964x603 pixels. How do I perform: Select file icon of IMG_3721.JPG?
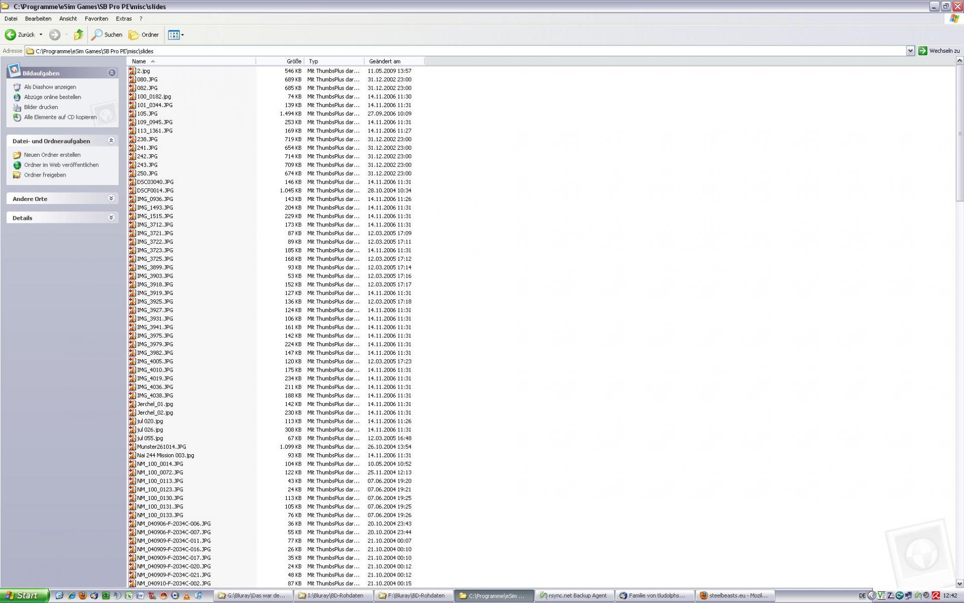pos(132,233)
